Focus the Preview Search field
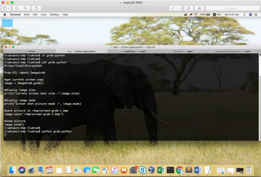The width and height of the screenshot is (261, 177). tap(233, 8)
